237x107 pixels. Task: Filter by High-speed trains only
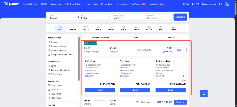pos(100,37)
